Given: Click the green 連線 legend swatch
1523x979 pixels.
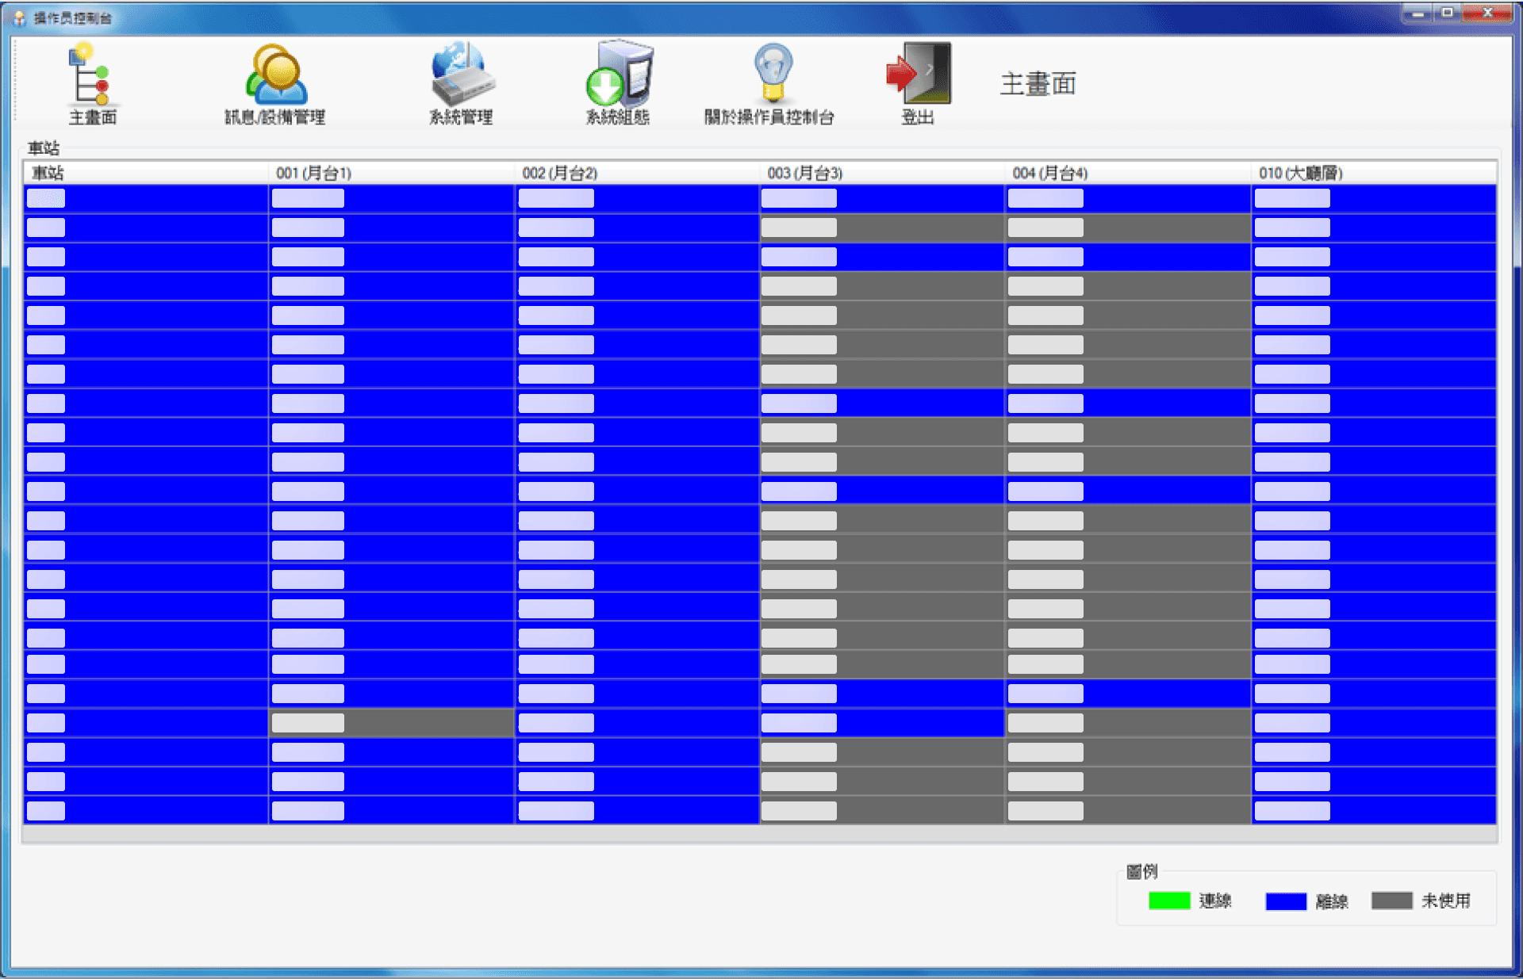Looking at the screenshot, I should pos(1169,901).
